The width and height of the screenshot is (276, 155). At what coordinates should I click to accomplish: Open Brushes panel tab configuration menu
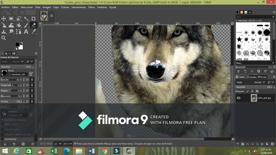(x=274, y=12)
